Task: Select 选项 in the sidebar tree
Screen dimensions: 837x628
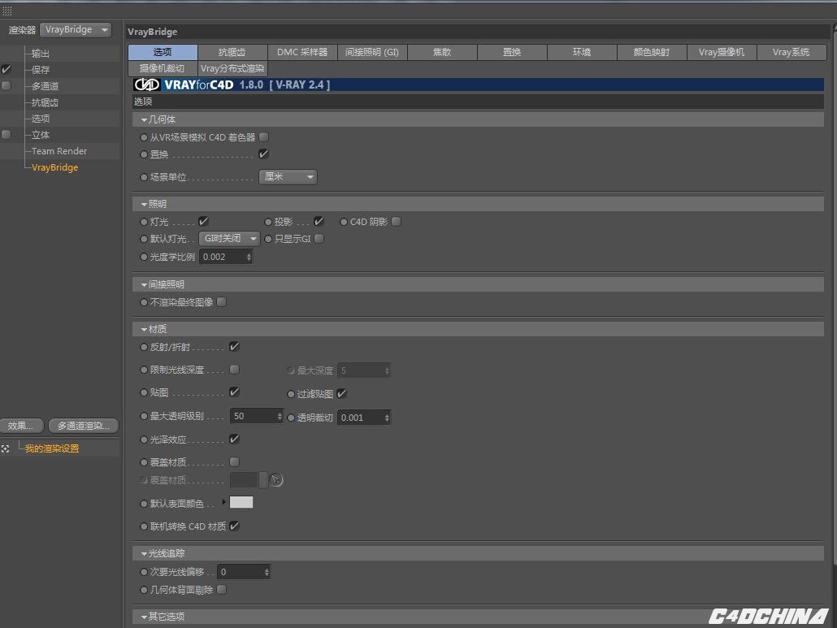Action: [x=41, y=119]
